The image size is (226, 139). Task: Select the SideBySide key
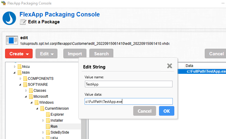point(60,132)
